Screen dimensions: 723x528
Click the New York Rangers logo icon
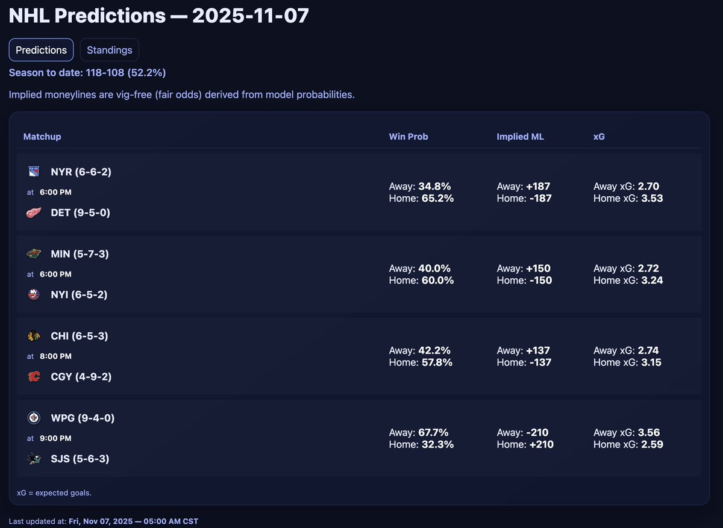pyautogui.click(x=34, y=172)
